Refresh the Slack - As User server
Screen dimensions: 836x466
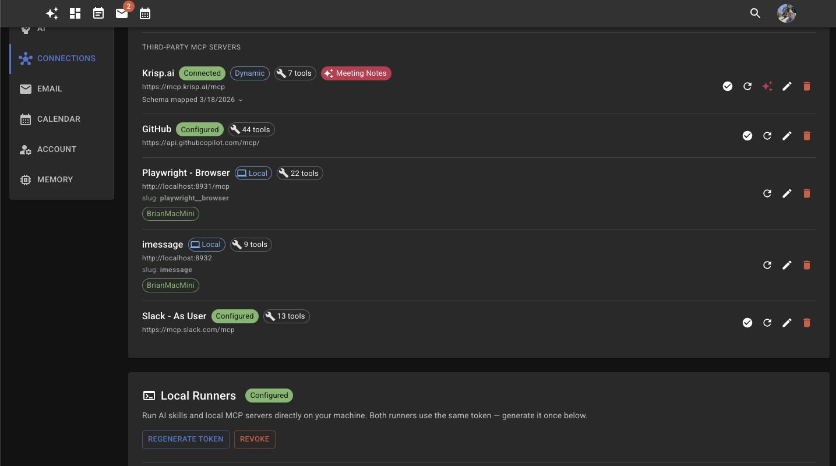tap(767, 323)
